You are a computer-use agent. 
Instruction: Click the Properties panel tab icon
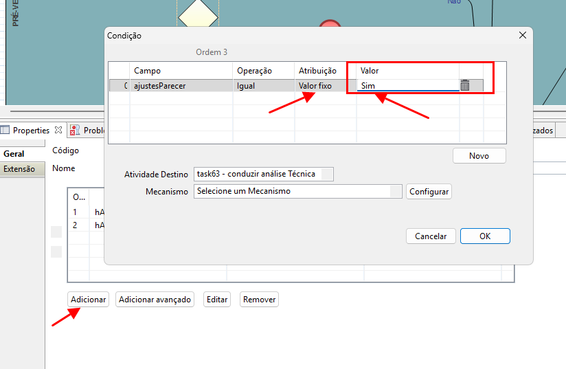click(x=5, y=130)
